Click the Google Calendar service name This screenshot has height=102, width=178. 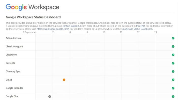(x=14, y=88)
